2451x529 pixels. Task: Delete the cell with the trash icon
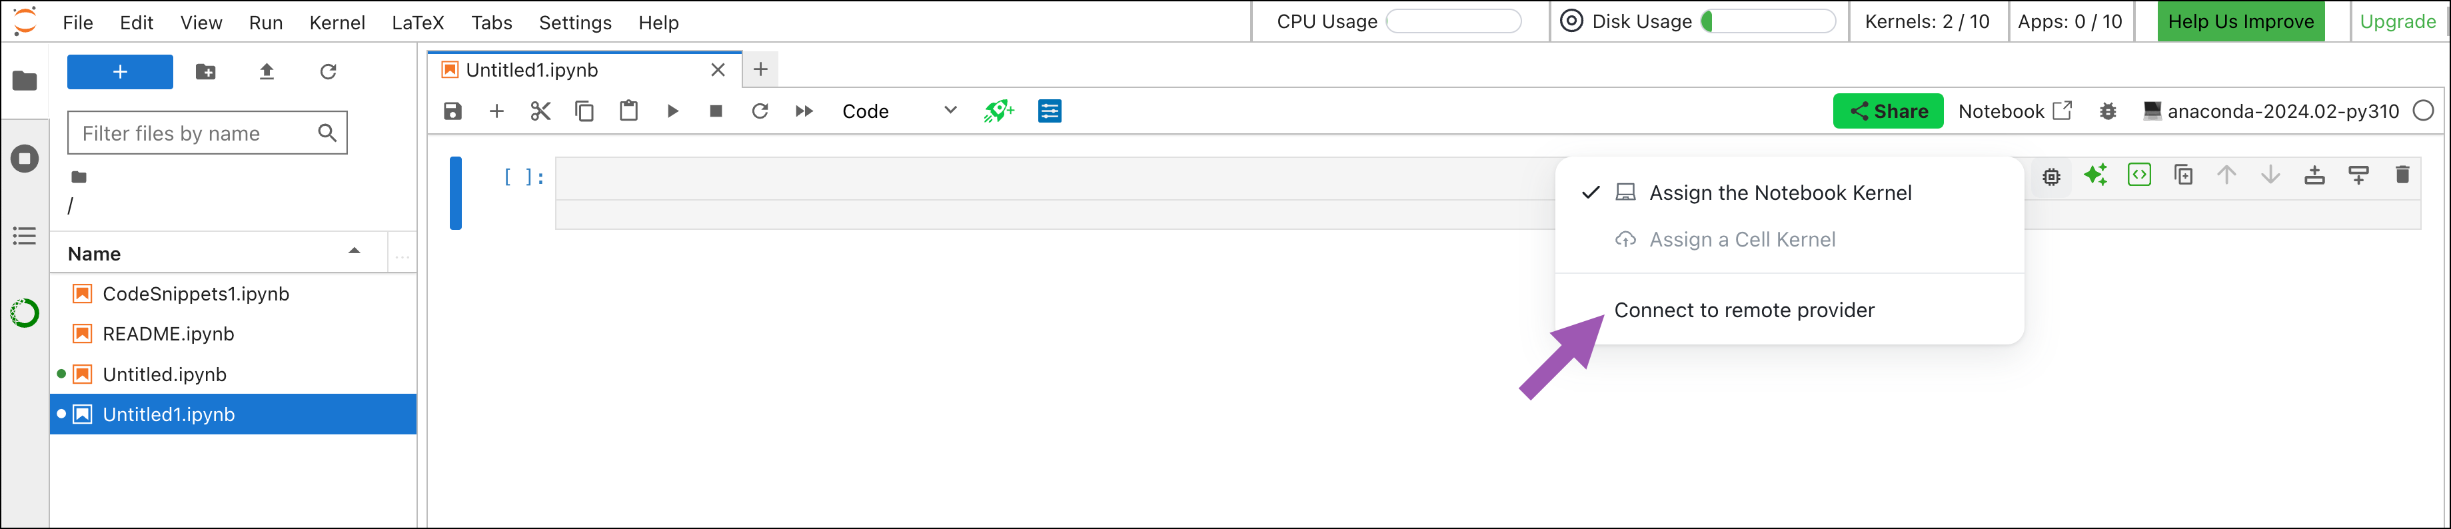[x=2402, y=174]
